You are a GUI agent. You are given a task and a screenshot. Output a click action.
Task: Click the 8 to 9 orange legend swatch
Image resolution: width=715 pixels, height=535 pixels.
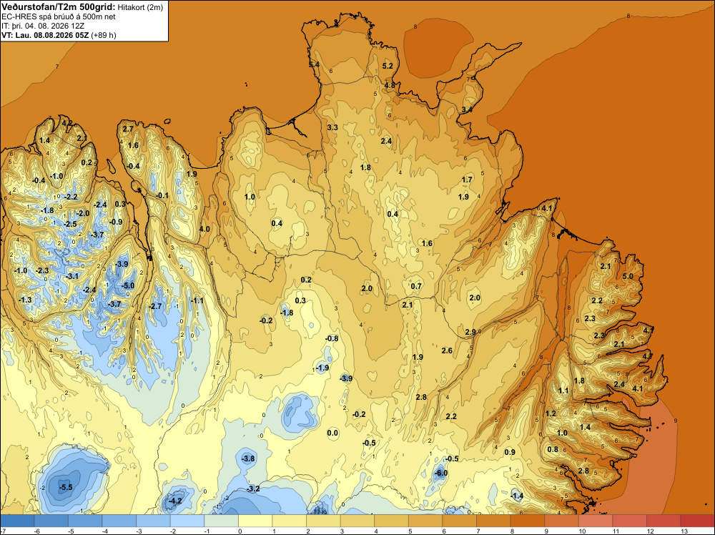(x=528, y=521)
